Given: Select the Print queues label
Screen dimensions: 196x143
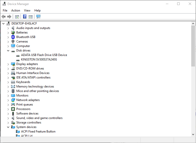Looking at the screenshot, I should (25, 104).
